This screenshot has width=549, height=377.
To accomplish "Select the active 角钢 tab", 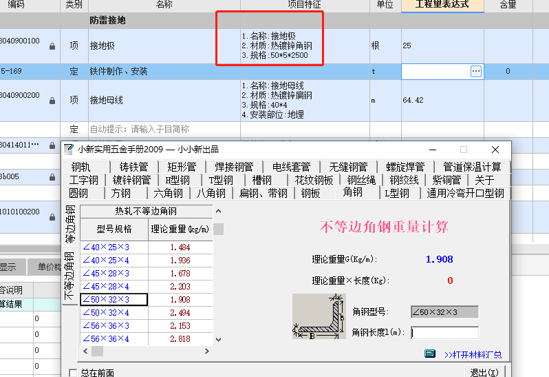I will [353, 192].
